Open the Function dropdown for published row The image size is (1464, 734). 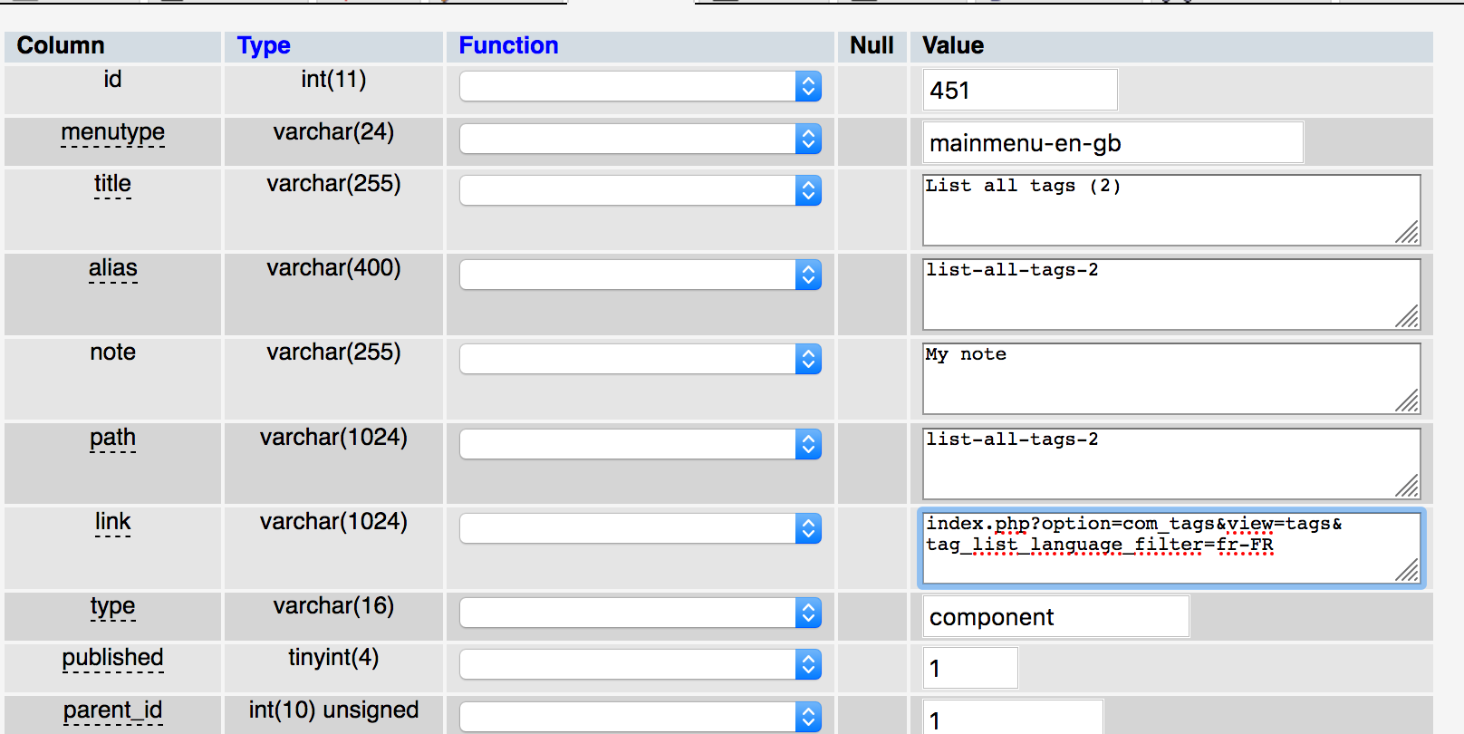[x=640, y=664]
